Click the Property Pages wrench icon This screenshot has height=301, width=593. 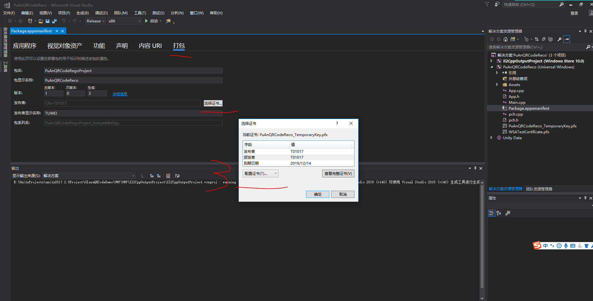pyautogui.click(x=508, y=213)
